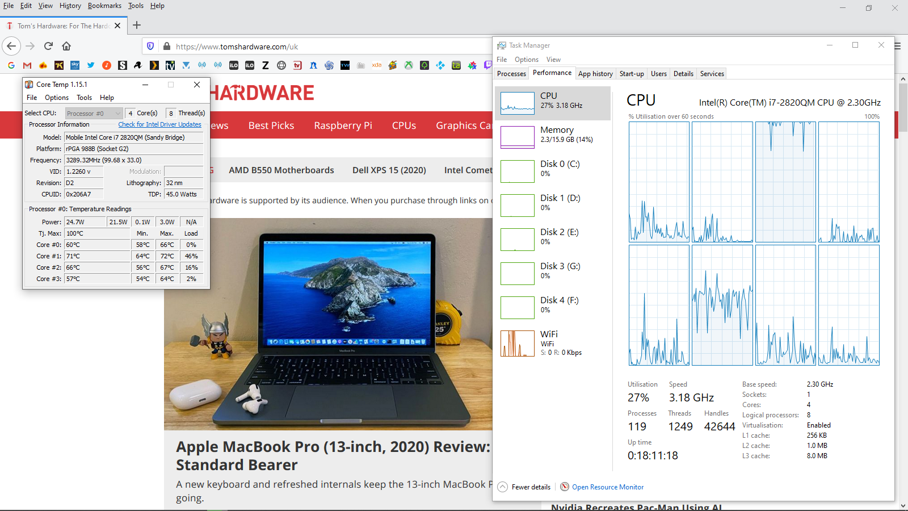Open the Gmail bookmark icon

coord(27,65)
